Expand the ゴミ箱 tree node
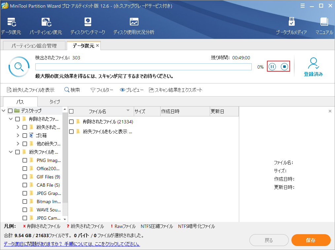Image resolution: width=335 pixels, height=250 pixels. pyautogui.click(x=19, y=135)
